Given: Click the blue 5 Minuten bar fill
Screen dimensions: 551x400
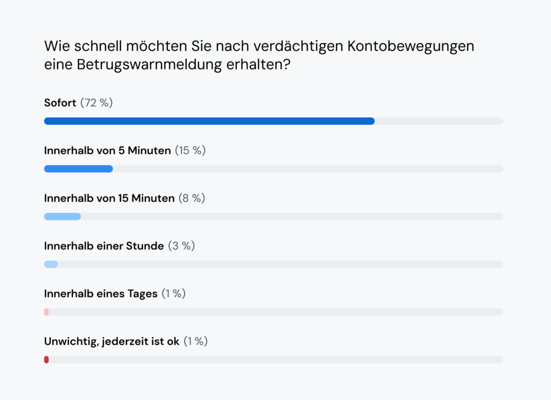Looking at the screenshot, I should coord(78,169).
